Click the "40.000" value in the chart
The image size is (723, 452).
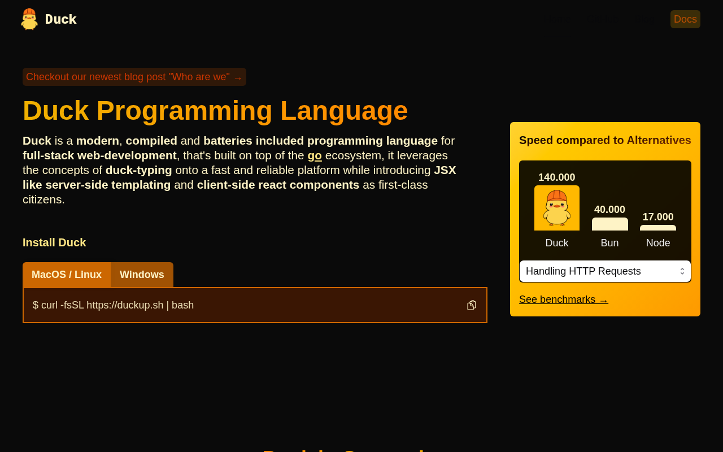click(x=609, y=210)
